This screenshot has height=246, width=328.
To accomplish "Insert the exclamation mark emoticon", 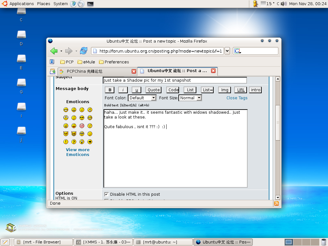I will pos(66,142).
